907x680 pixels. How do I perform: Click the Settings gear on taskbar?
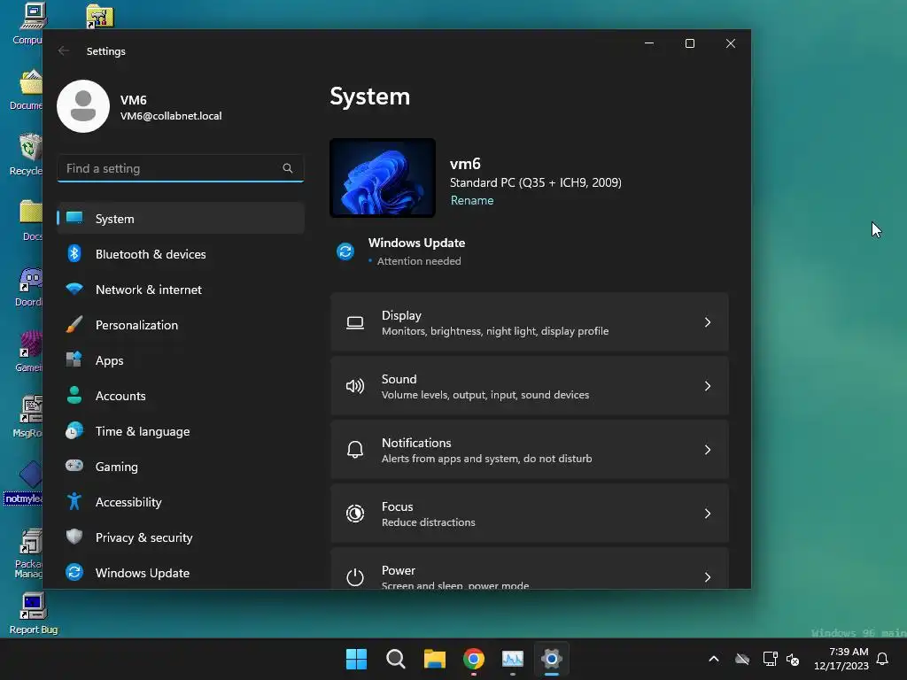pos(552,659)
